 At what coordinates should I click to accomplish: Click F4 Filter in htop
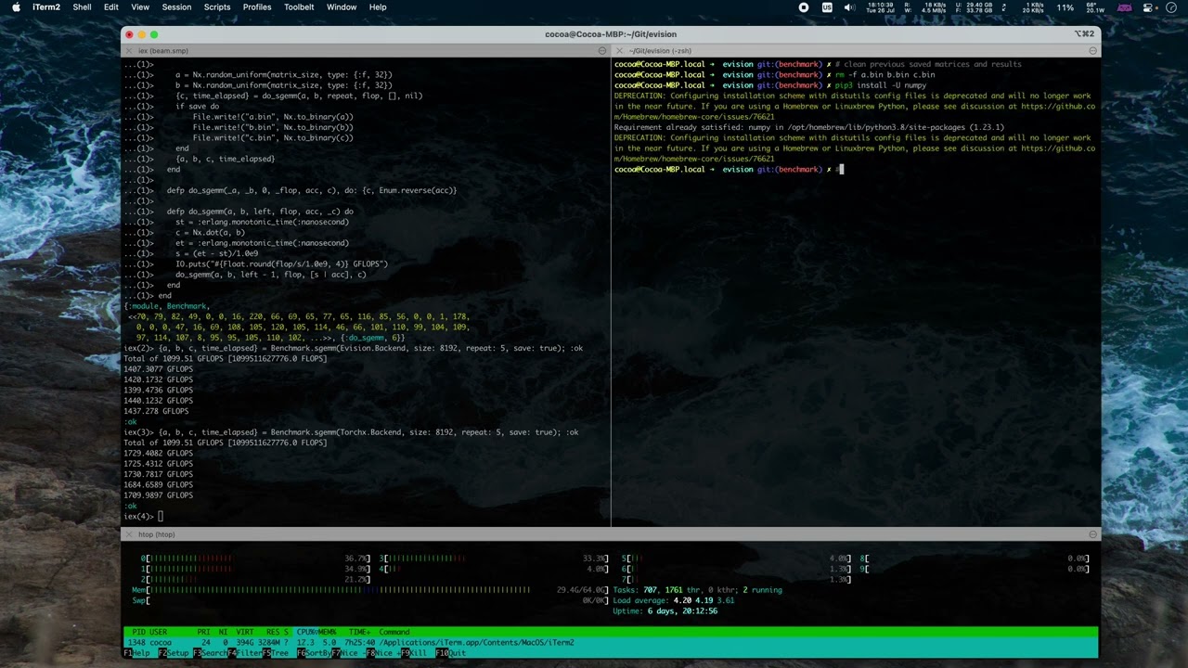pyautogui.click(x=245, y=653)
